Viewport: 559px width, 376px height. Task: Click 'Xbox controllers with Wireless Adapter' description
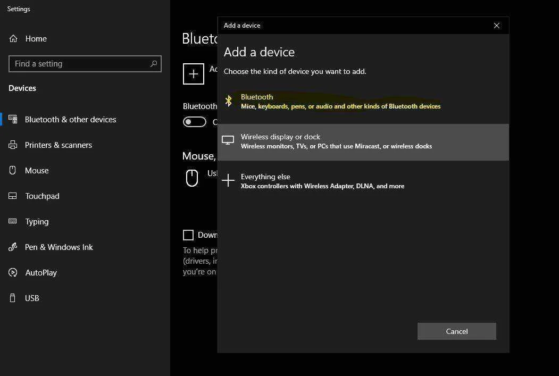(x=322, y=186)
